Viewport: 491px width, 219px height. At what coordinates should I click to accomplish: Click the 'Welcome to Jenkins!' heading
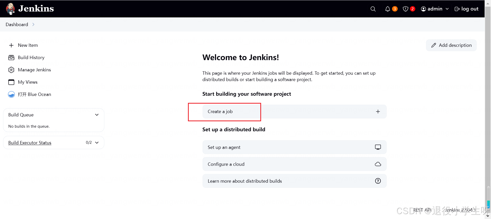point(241,58)
